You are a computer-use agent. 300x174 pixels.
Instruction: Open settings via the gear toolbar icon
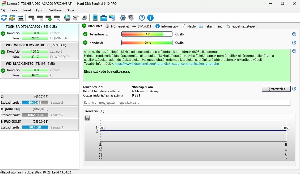click(x=123, y=18)
